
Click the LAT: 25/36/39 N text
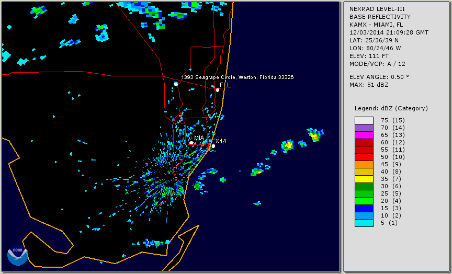coord(374,40)
